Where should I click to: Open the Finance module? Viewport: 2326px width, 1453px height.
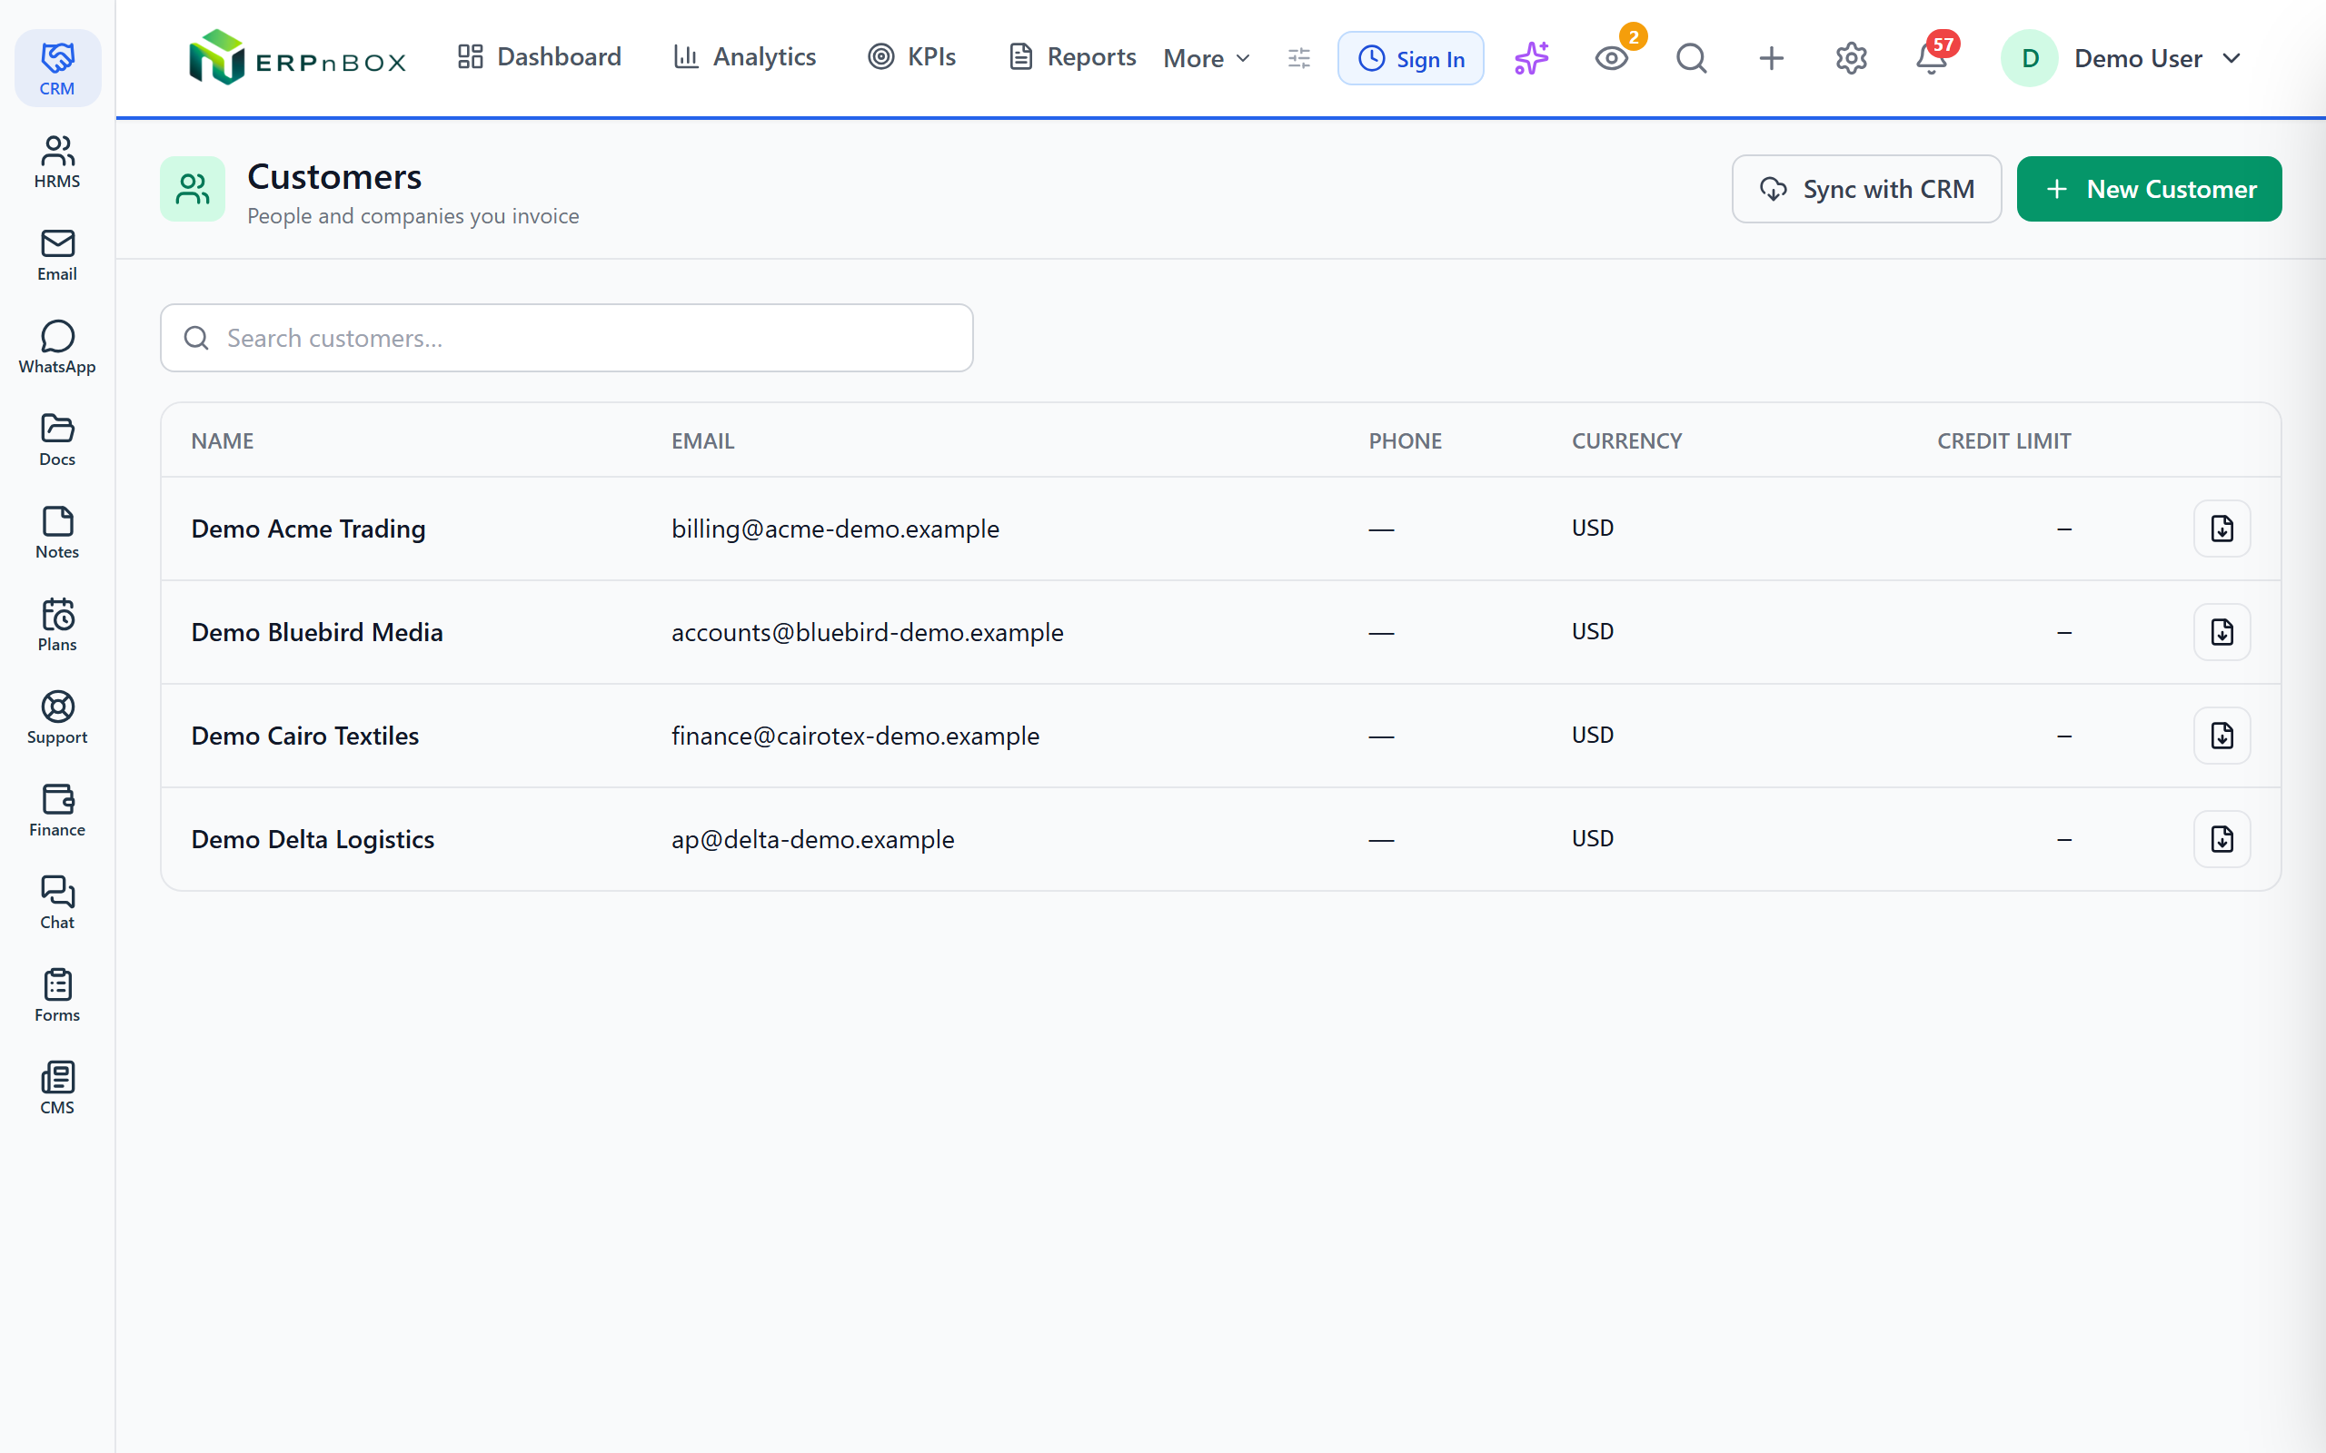[56, 810]
